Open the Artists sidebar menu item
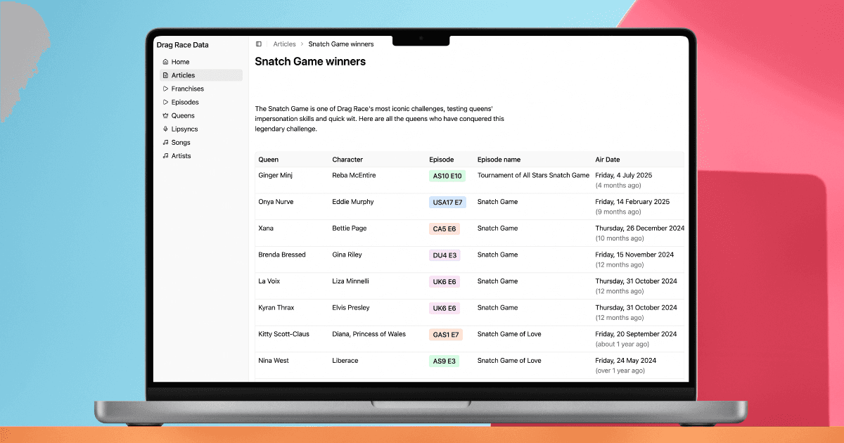 pos(181,155)
